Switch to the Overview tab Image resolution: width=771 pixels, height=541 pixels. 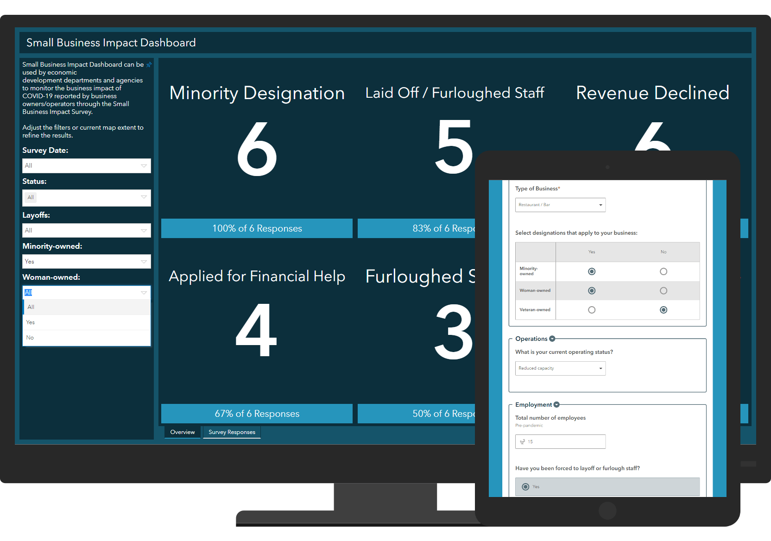182,432
